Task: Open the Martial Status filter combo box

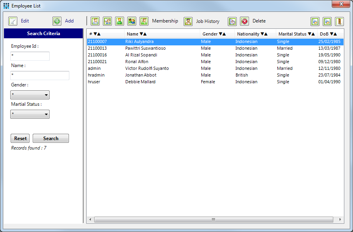Action: point(30,114)
